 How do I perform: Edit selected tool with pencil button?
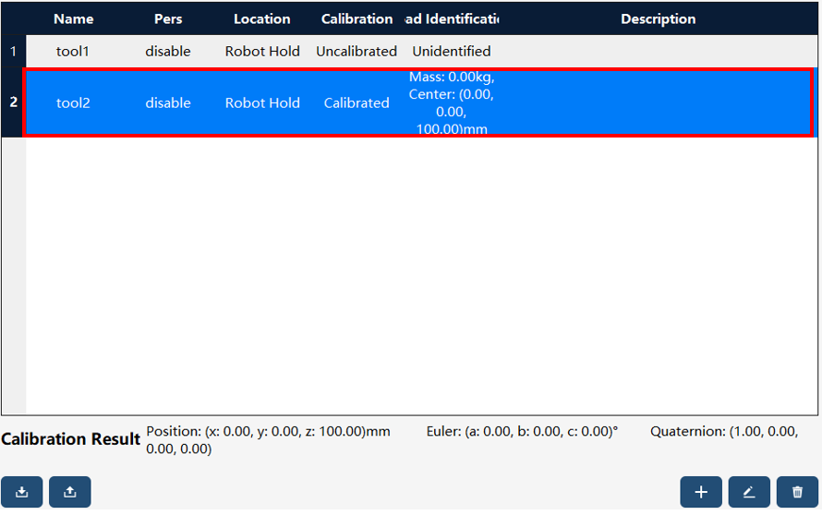pos(749,491)
